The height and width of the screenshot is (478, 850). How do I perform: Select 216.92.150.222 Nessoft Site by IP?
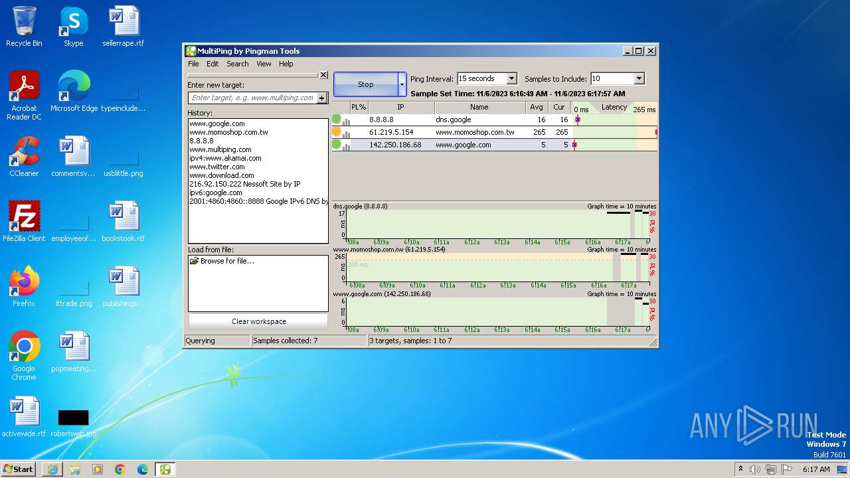coord(245,184)
